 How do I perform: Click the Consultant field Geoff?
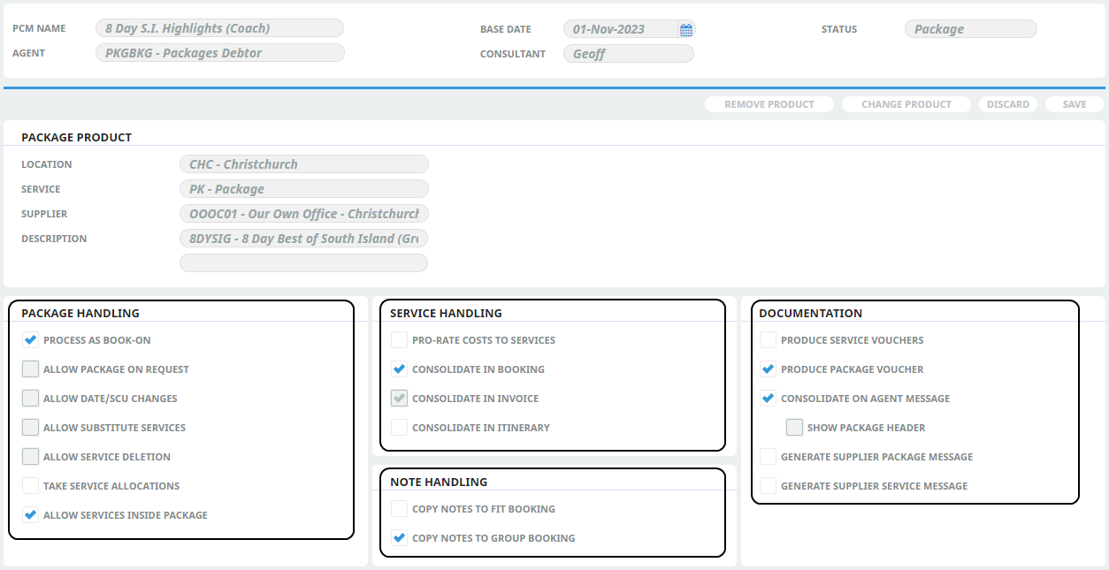629,54
